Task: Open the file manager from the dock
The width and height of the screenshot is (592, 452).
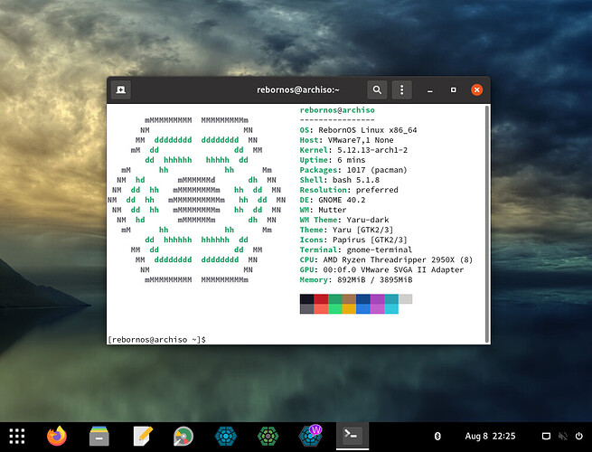Action: pos(99,436)
